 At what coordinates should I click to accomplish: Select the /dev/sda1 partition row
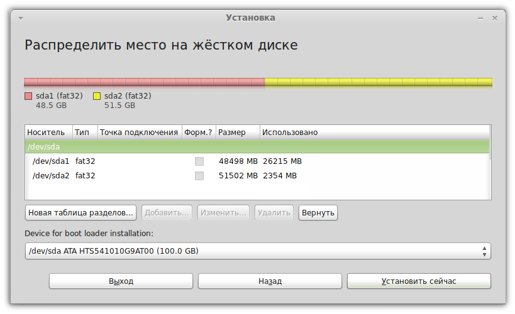coord(257,161)
